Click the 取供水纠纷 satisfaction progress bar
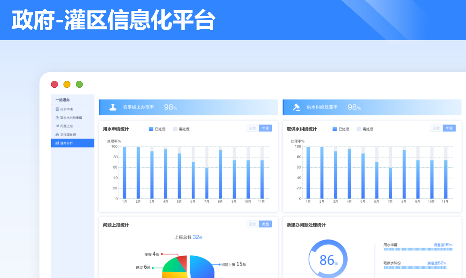466x278 pixels. click(x=415, y=267)
